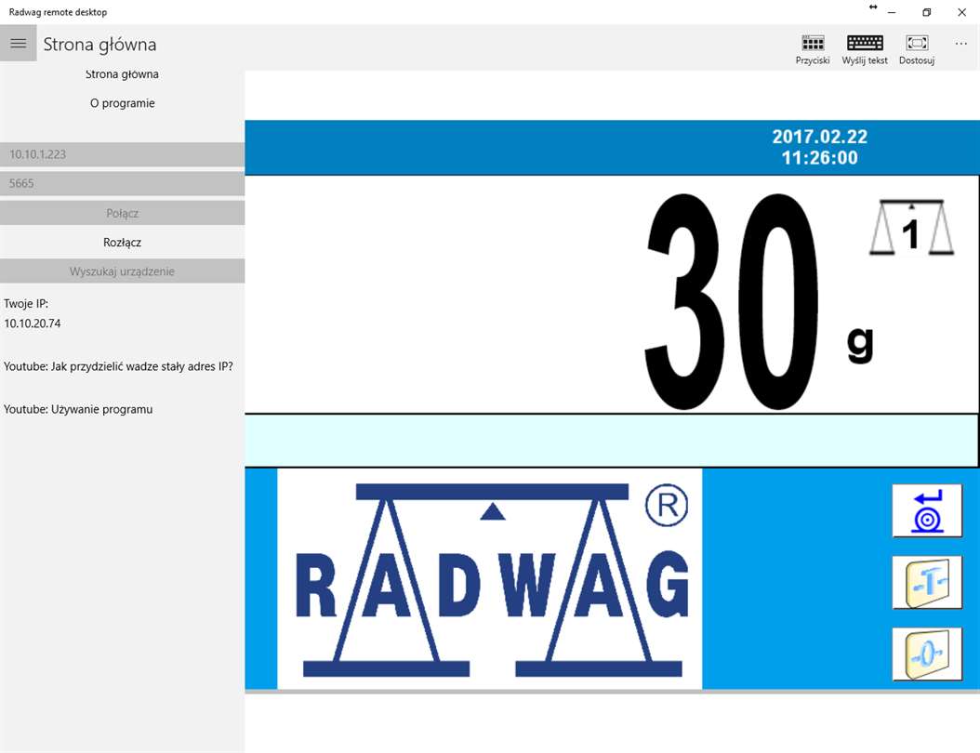Tap the Zero (0) button on the scale
This screenshot has width=980, height=753.
coord(927,654)
